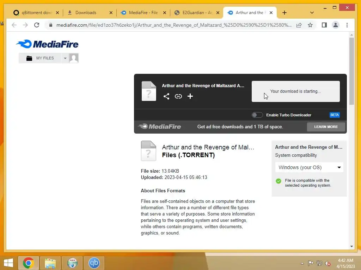Close the qBittorrent download tab
Screen dimensions: 361x270
click(57, 13)
